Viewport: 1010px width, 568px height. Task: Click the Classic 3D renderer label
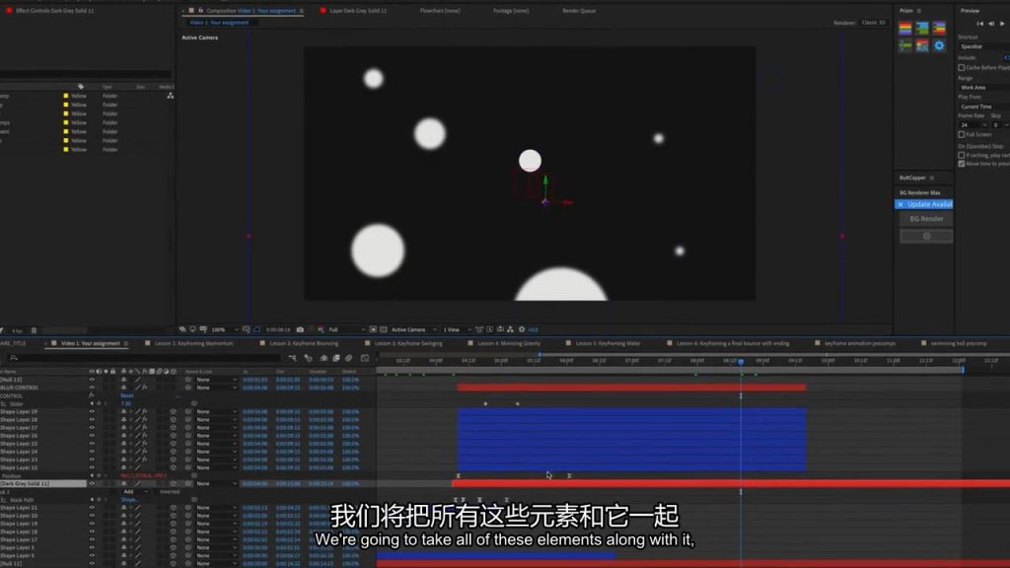point(874,23)
